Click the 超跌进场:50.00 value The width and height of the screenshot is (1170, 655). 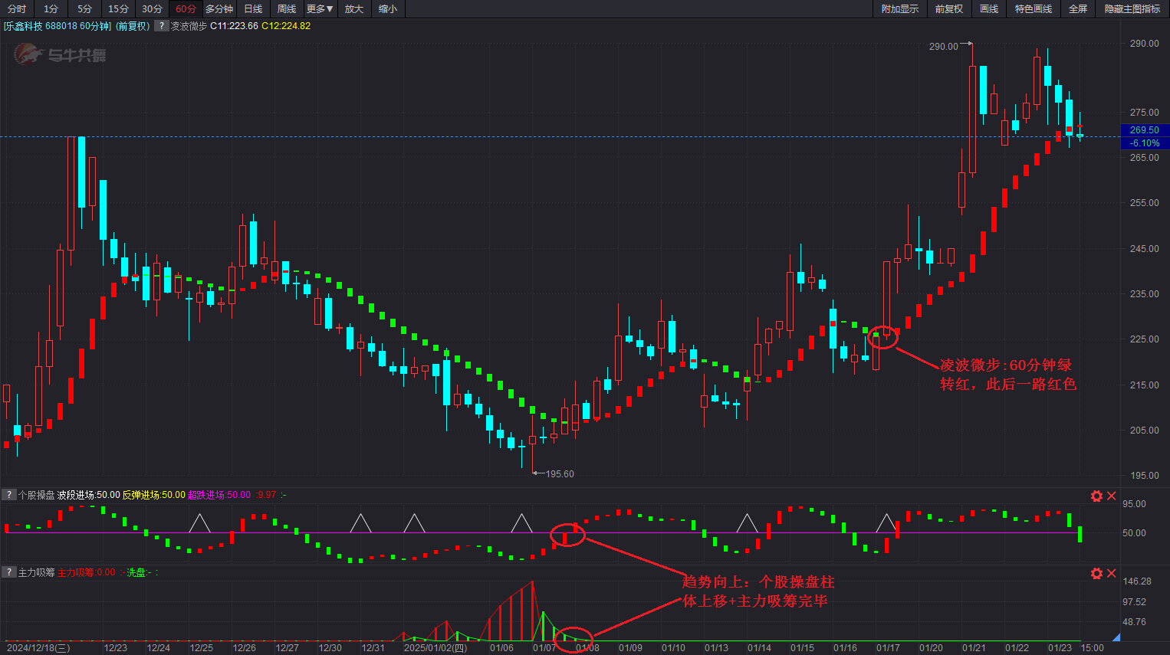(x=219, y=495)
